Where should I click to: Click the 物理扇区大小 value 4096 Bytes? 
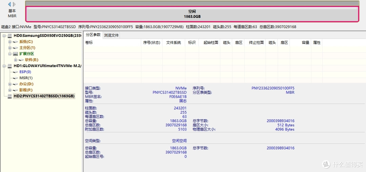pyautogui.click(x=285, y=130)
